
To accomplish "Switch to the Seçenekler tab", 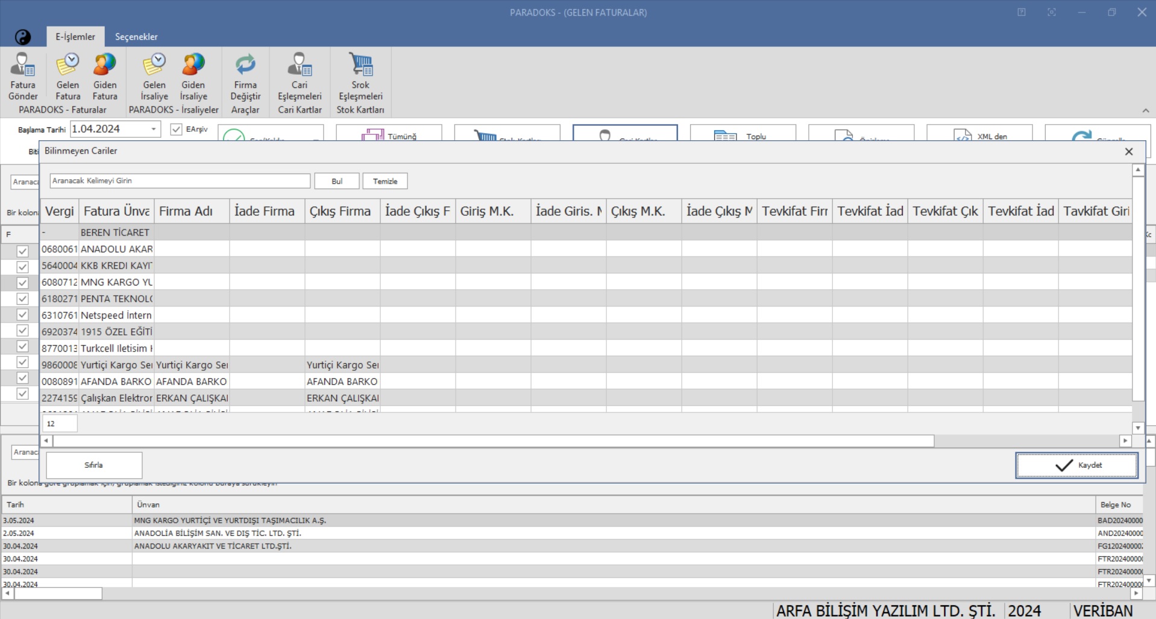I will point(136,37).
